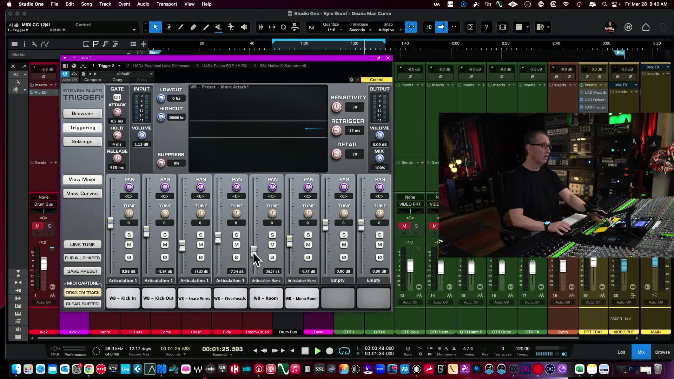Open macOS Spotlight search icon
The image size is (674, 379).
coord(604,4)
